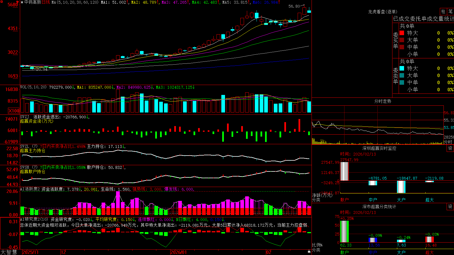Click the 超赢资金流(万元) yellow label
Screen dimensions: 454x255
tap(37, 121)
